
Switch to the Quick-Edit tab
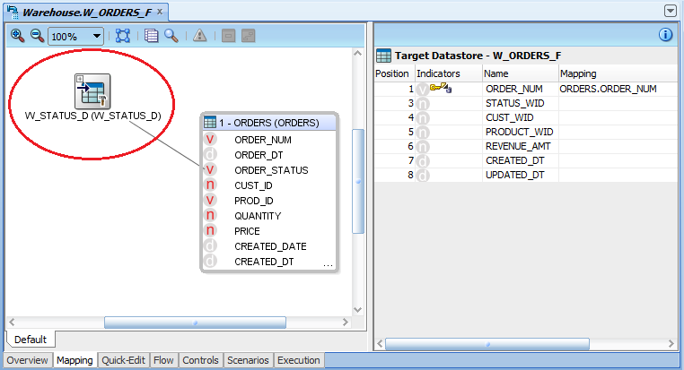124,360
